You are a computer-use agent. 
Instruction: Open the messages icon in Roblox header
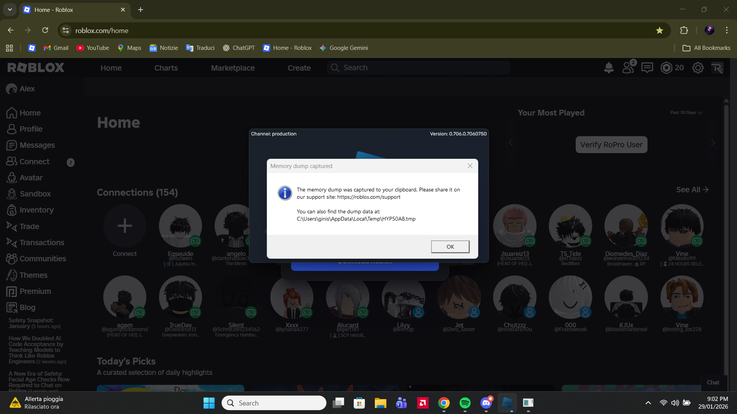[647, 68]
